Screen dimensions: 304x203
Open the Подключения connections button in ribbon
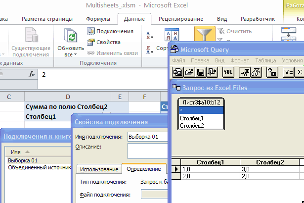click(x=110, y=31)
